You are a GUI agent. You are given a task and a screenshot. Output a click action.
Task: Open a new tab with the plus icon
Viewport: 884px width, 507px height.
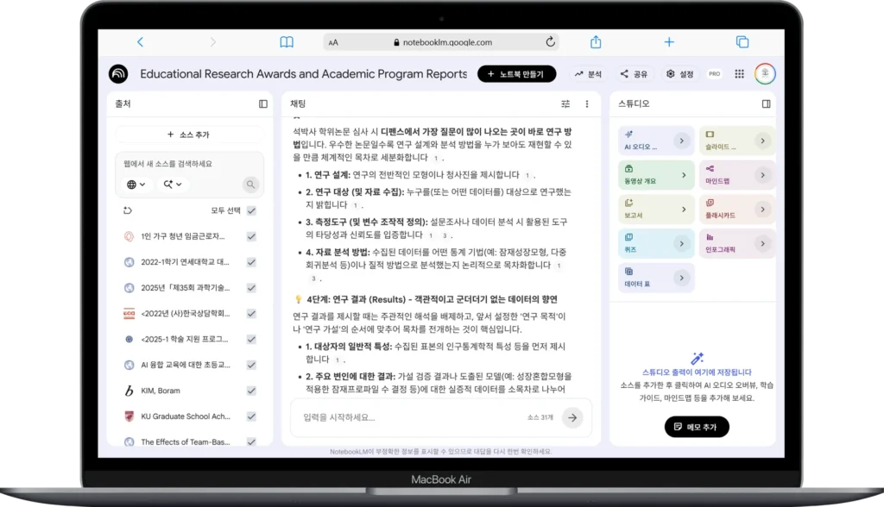669,41
